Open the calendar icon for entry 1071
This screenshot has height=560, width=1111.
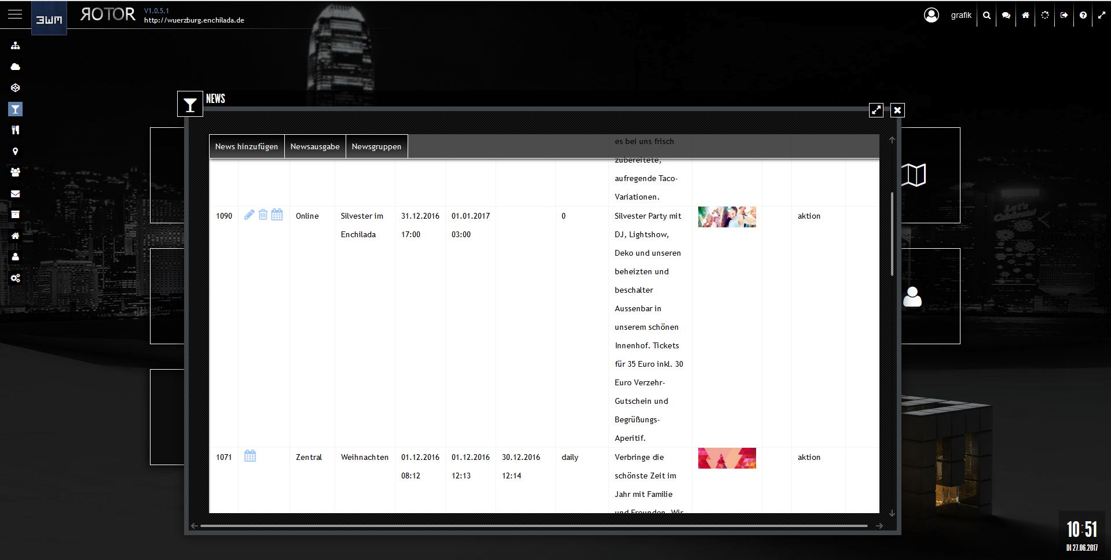250,456
